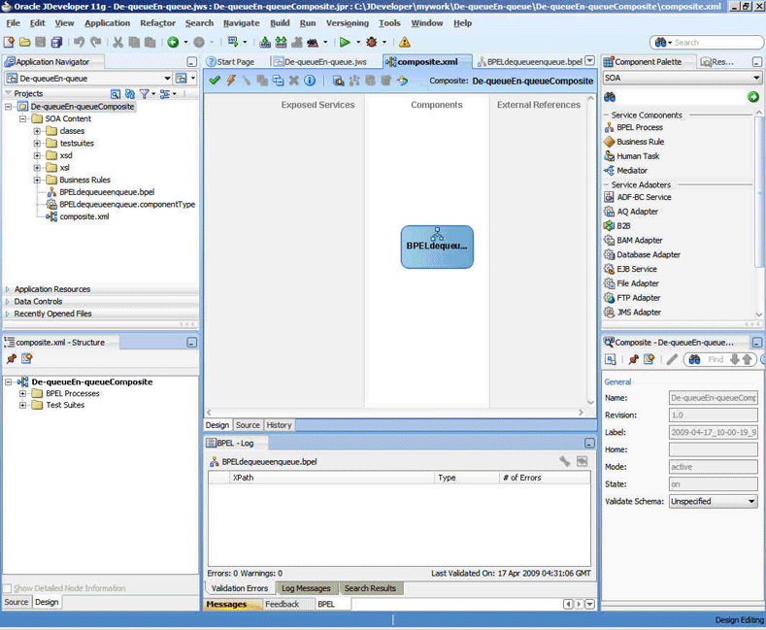The width and height of the screenshot is (766, 630).
Task: Collapse the SOA Content folder node
Action: pos(22,118)
